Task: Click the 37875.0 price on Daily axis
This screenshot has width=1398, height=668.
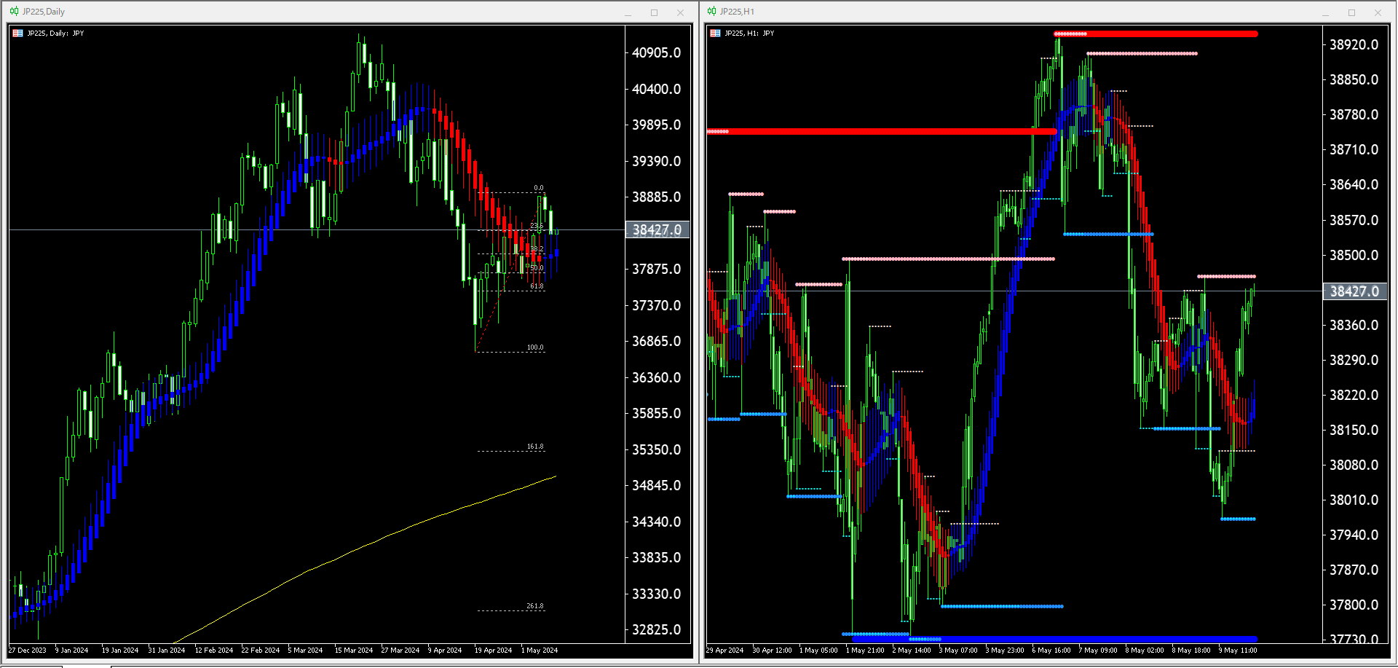Action: [x=657, y=270]
